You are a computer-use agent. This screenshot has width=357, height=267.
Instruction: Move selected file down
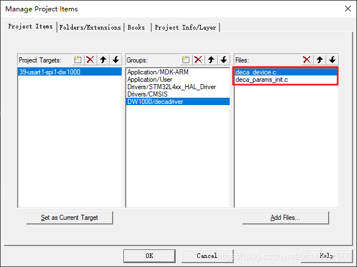(x=332, y=60)
